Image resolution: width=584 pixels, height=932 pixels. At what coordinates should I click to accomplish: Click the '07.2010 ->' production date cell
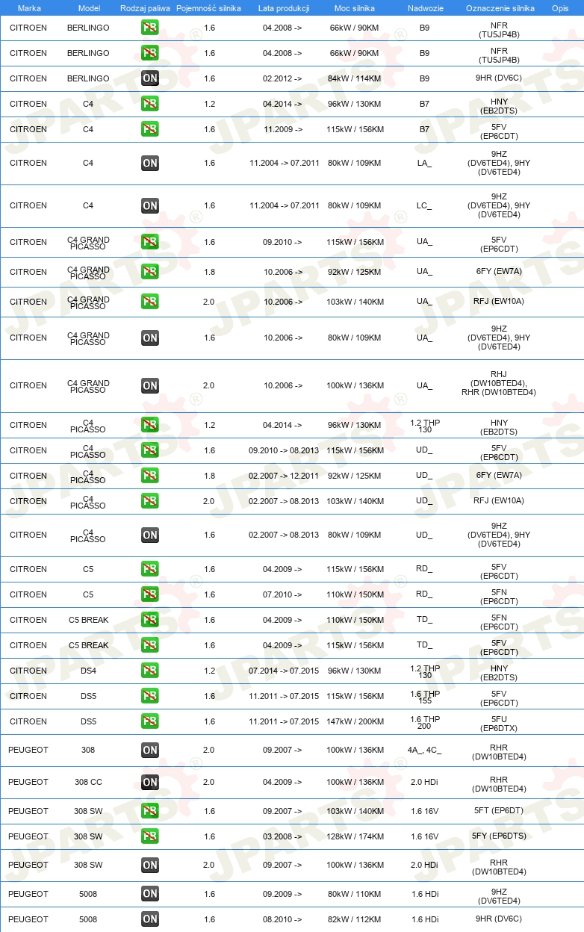pos(282,594)
